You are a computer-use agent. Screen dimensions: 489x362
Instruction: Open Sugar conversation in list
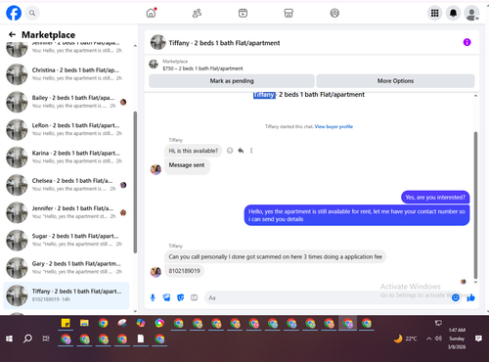tap(67, 240)
